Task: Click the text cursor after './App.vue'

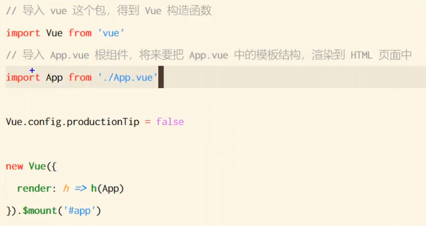Action: (161, 77)
